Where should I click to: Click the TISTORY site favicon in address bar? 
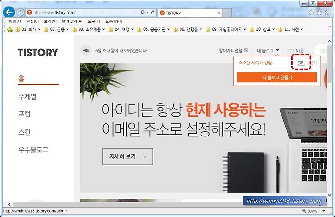(x=29, y=13)
